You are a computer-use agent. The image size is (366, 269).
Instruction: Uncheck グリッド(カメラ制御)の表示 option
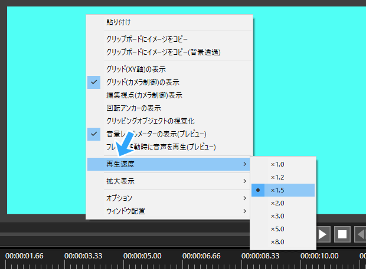[x=169, y=82]
